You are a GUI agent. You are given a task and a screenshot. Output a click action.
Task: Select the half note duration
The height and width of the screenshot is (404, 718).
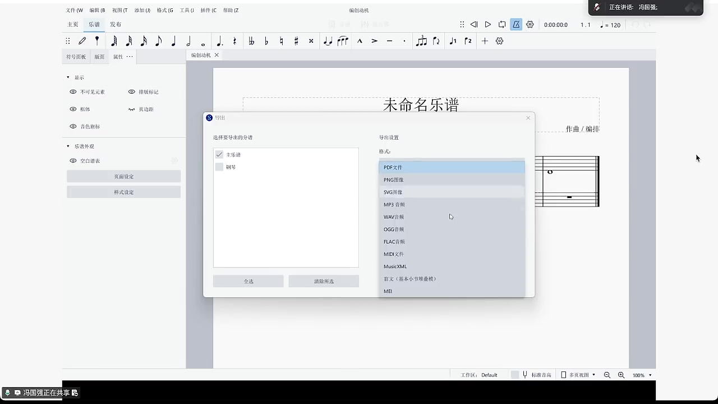(x=188, y=41)
